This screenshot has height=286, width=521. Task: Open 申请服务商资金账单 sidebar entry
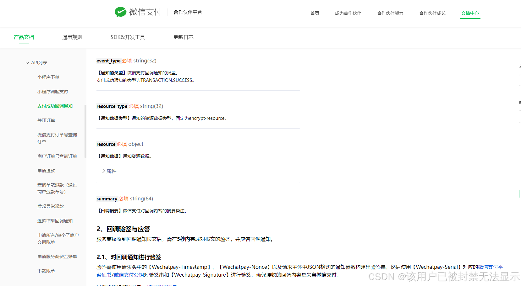click(x=57, y=257)
